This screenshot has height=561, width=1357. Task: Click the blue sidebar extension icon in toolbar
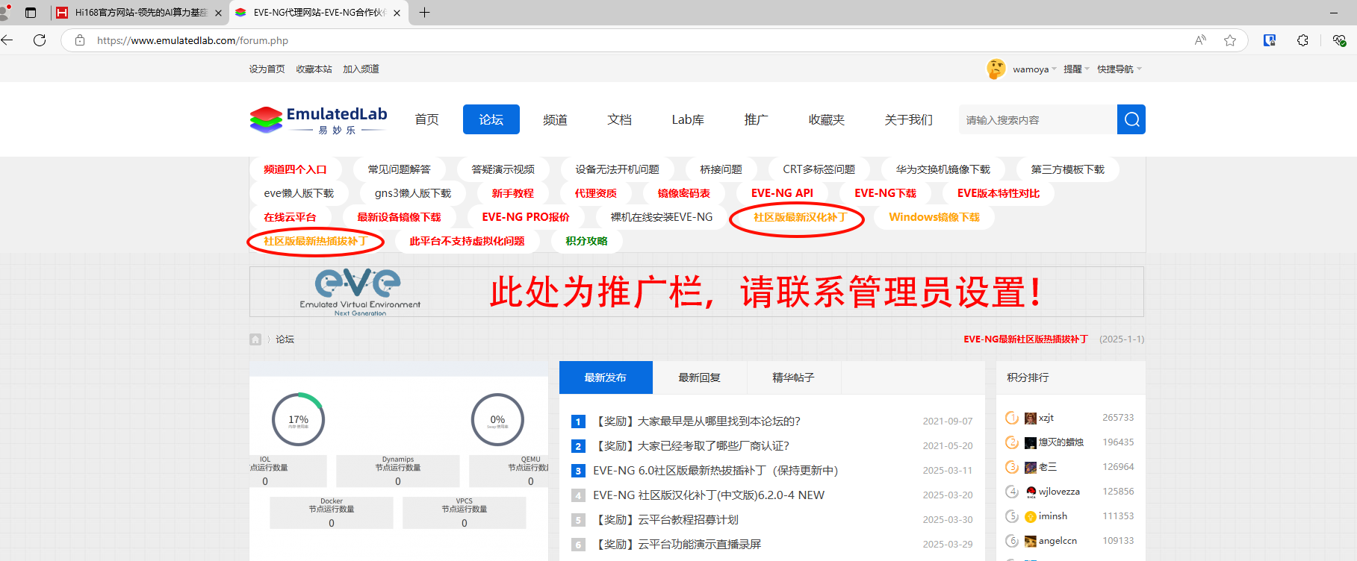pyautogui.click(x=1270, y=40)
